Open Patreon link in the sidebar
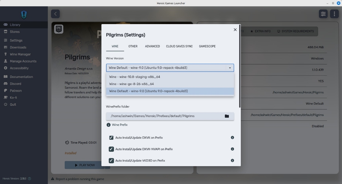This screenshot has width=342, height=184. (24, 90)
